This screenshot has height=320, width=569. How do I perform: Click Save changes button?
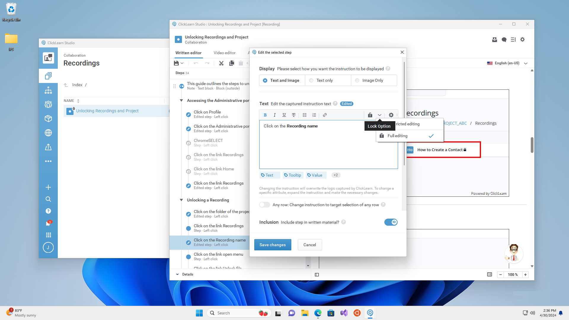(272, 244)
